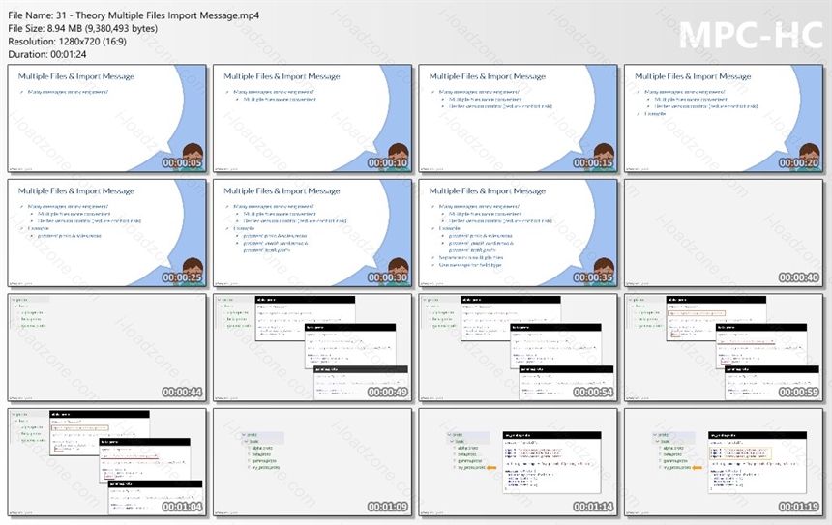Click the Resolution 1280x720 text

(68, 42)
